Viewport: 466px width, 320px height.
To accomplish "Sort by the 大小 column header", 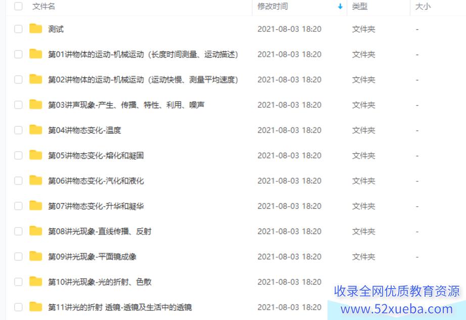I will click(x=423, y=6).
